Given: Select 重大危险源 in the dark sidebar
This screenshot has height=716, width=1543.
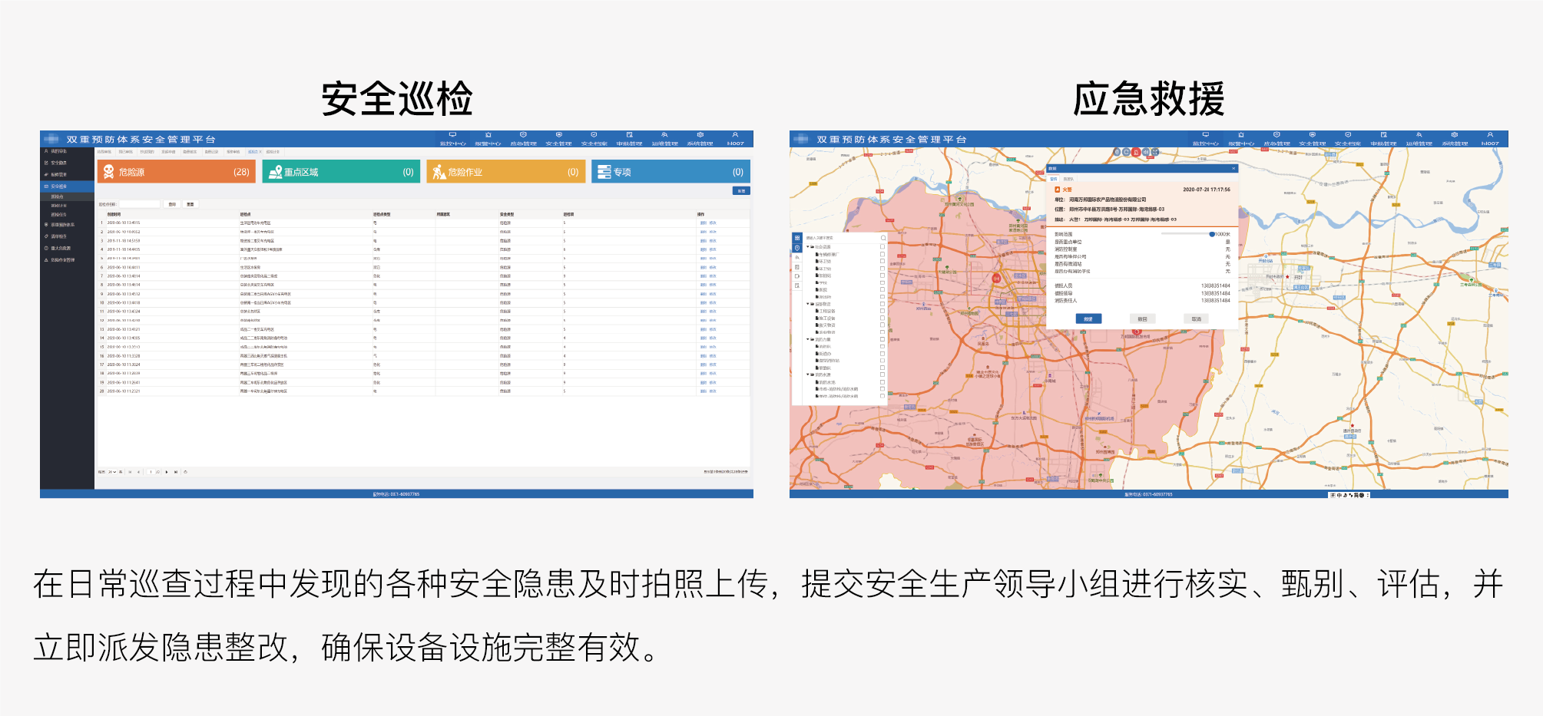Looking at the screenshot, I should (x=67, y=248).
